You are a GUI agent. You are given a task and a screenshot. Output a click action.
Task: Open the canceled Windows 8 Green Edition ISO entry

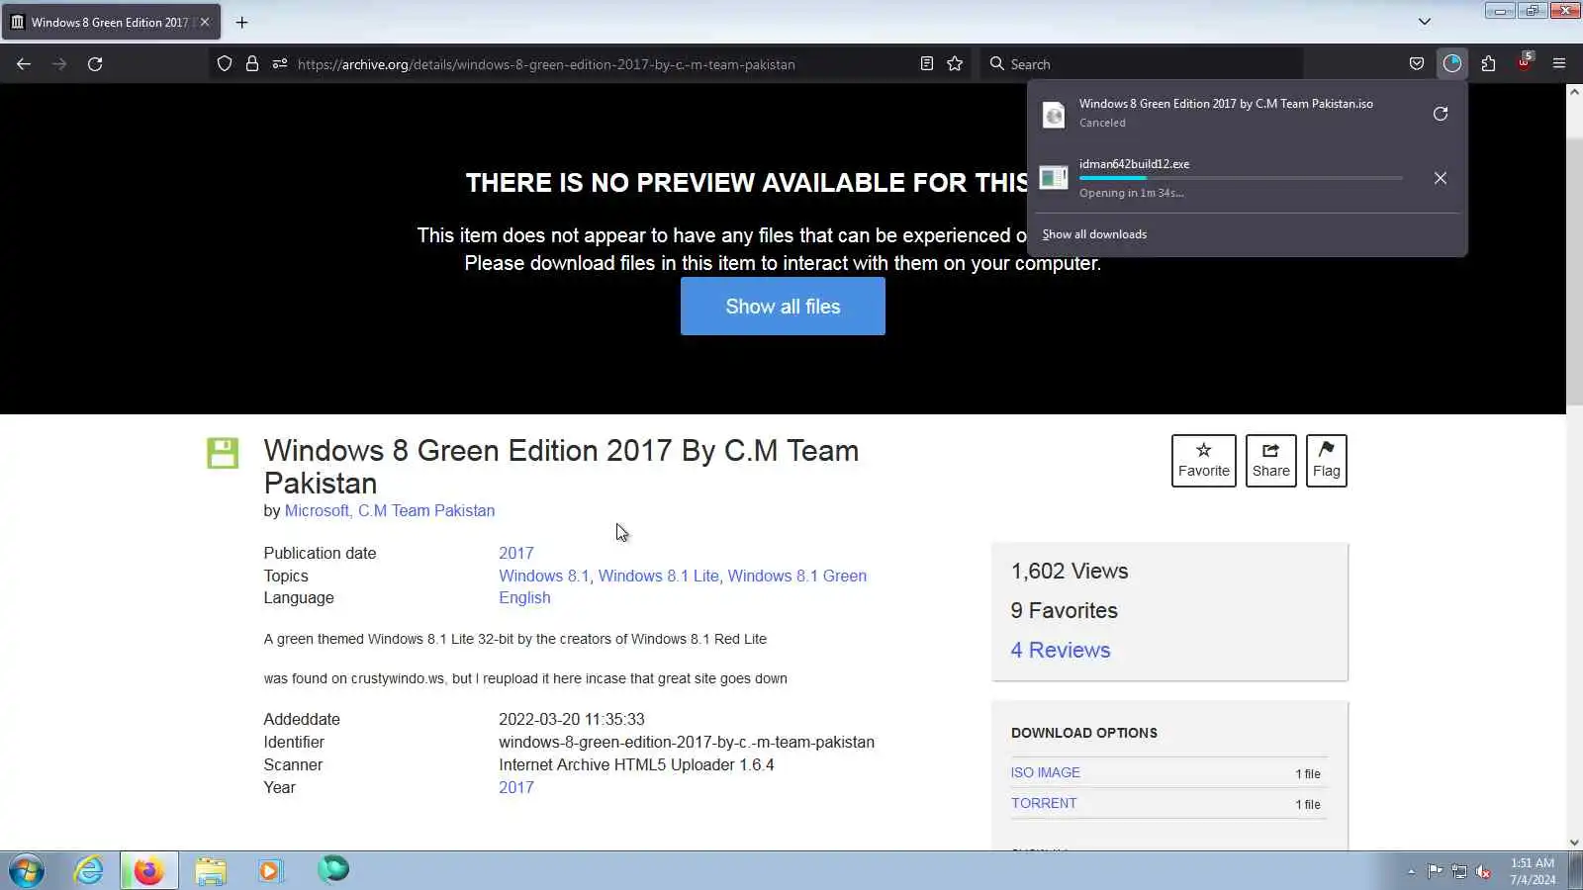click(1227, 113)
